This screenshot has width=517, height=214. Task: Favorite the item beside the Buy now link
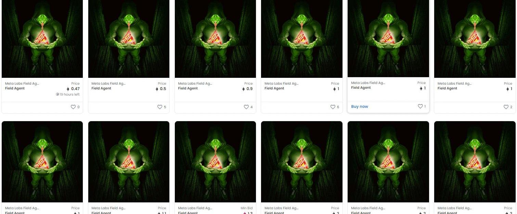pyautogui.click(x=420, y=106)
